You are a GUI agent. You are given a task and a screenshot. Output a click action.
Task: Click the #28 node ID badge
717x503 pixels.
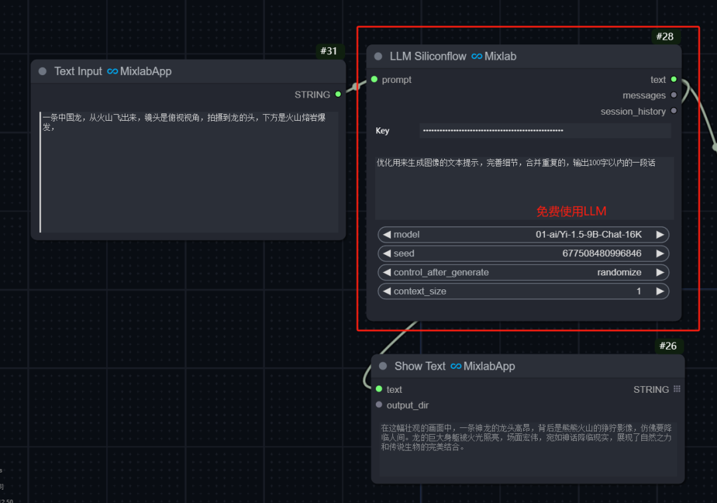point(665,36)
